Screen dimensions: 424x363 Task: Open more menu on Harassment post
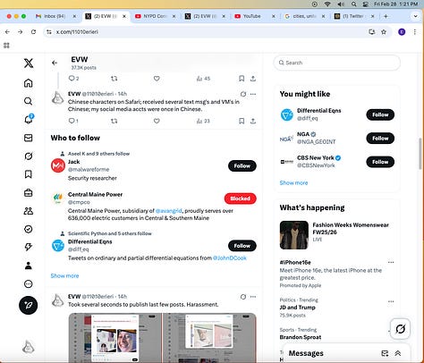[253, 297]
